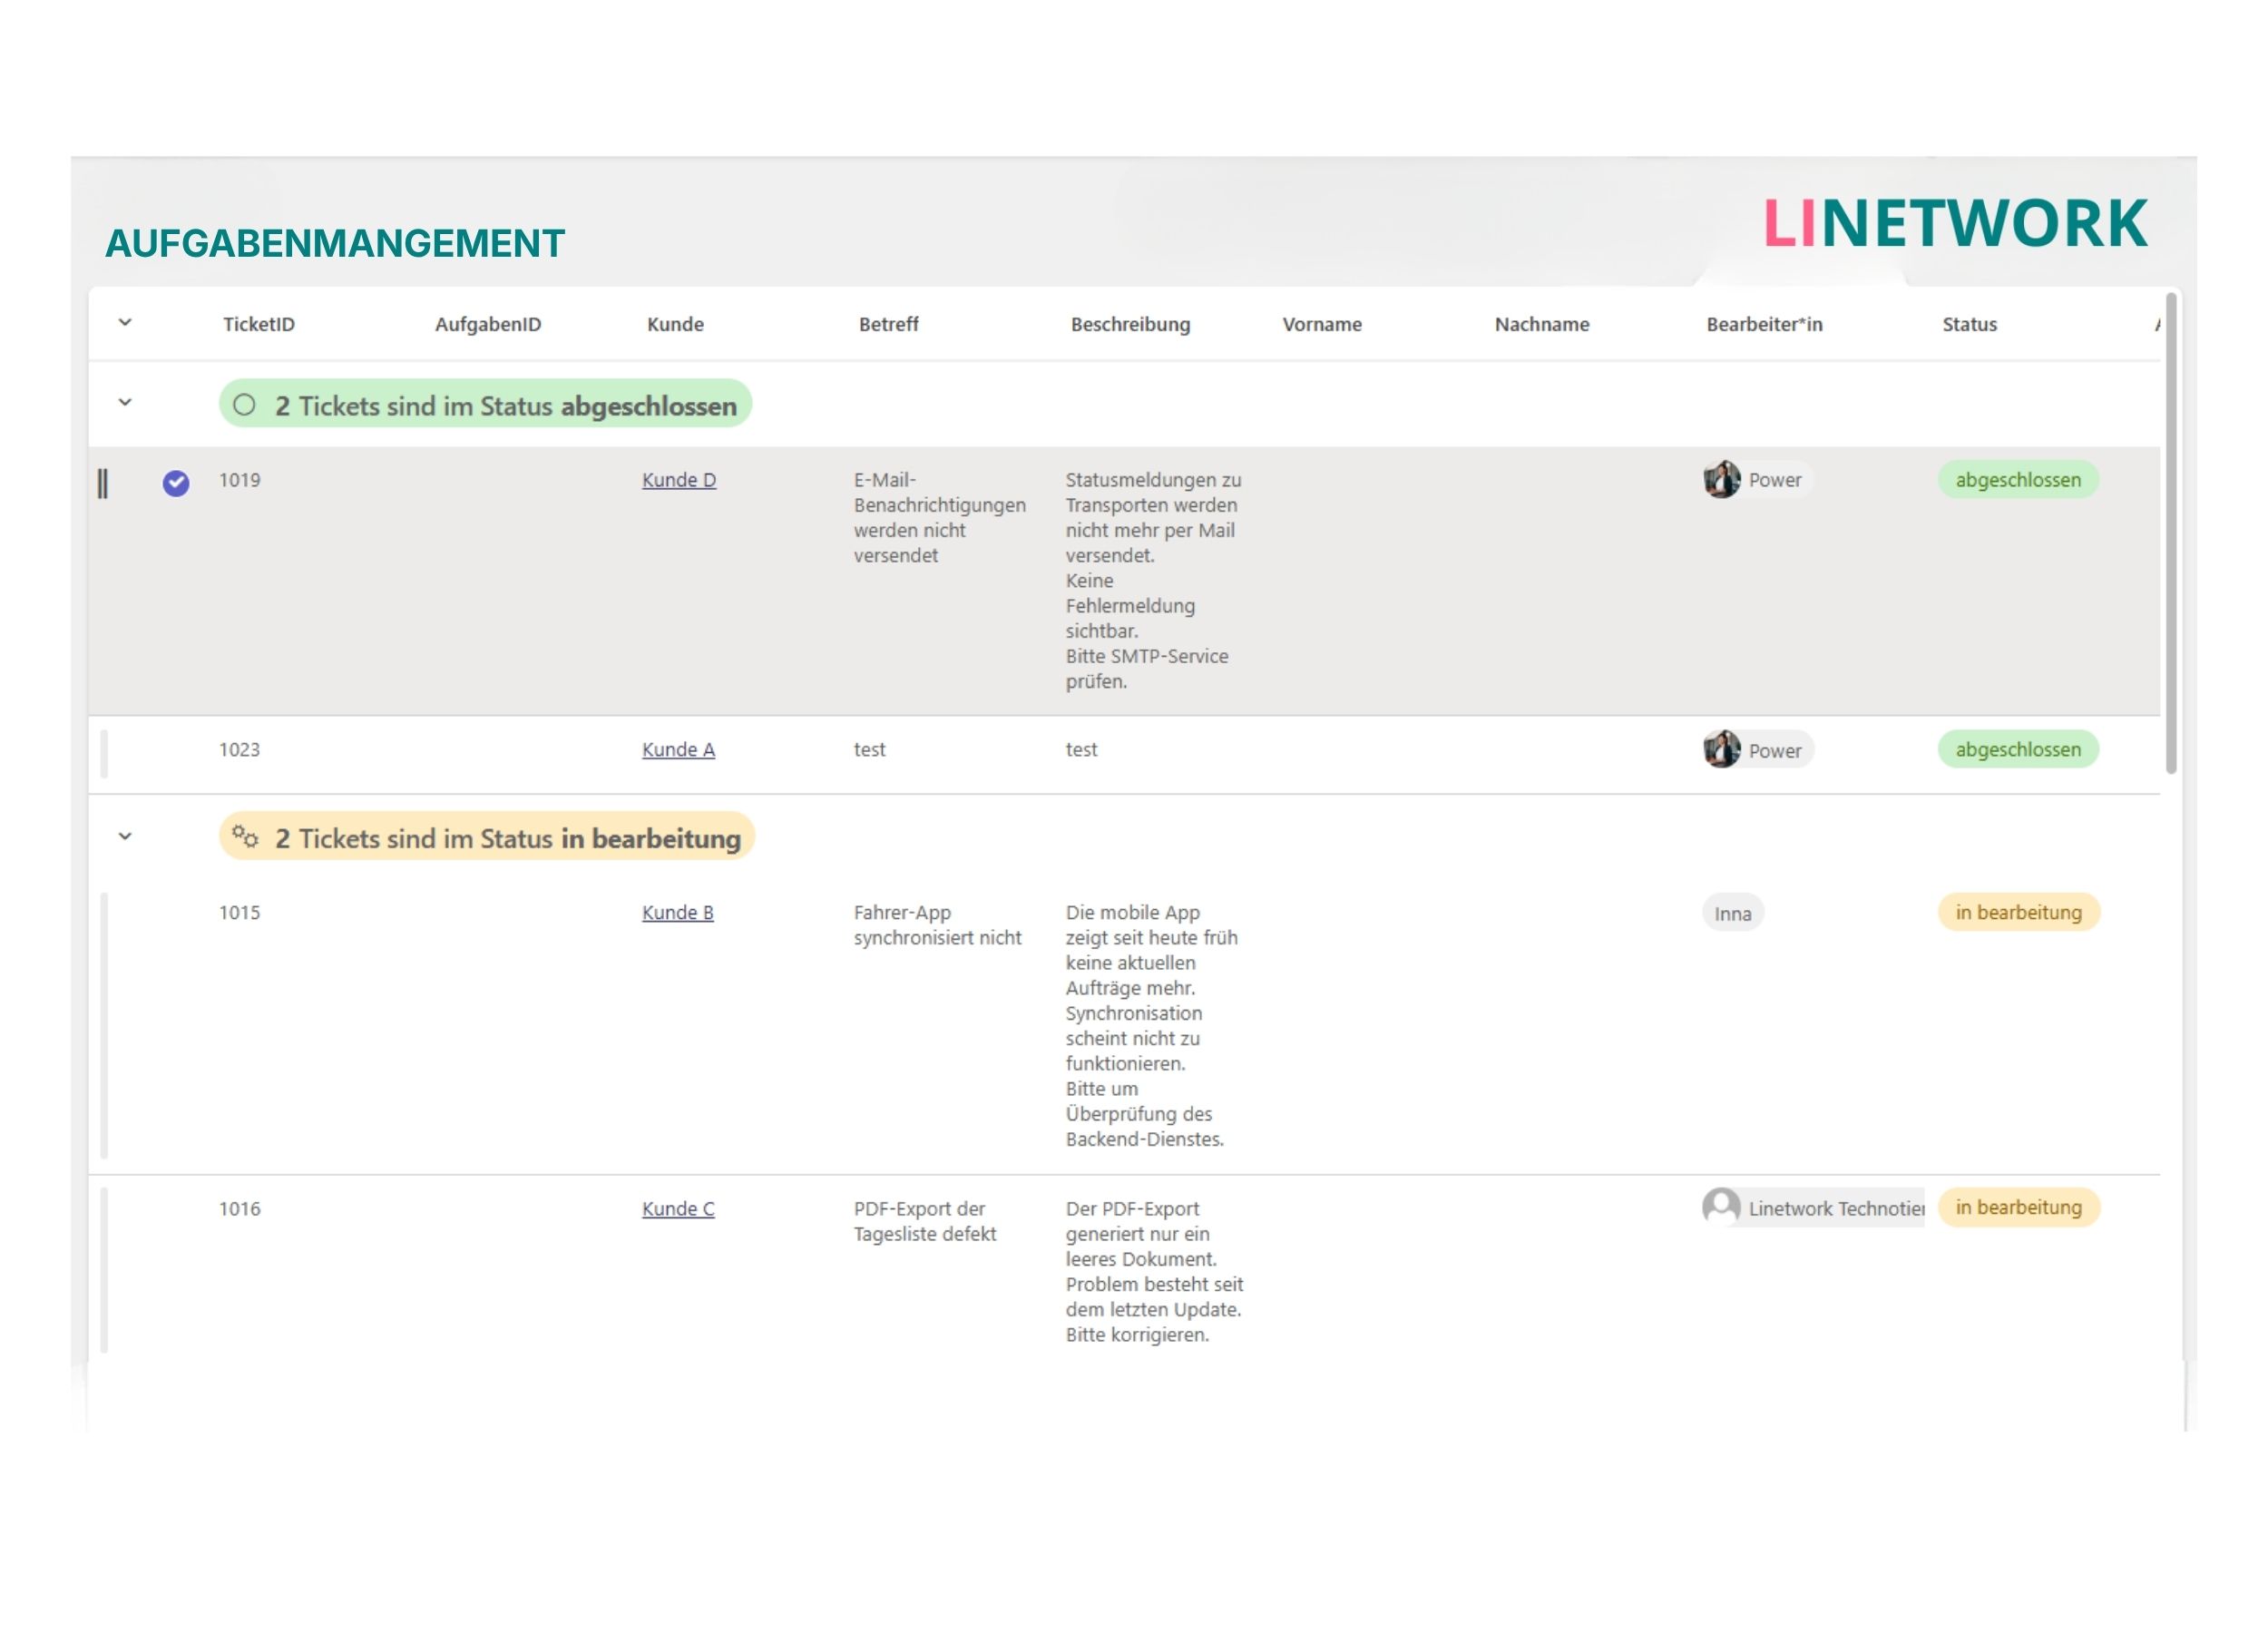
Task: Click drag handle of ticket 1019 row
Action: click(102, 483)
